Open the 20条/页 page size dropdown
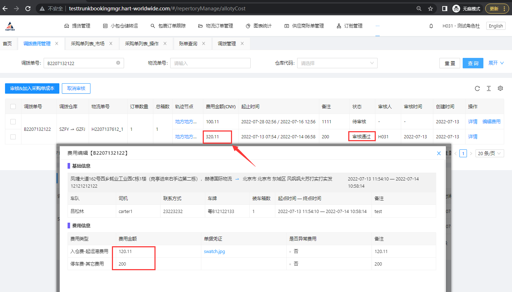The height and width of the screenshot is (292, 512). point(489,153)
